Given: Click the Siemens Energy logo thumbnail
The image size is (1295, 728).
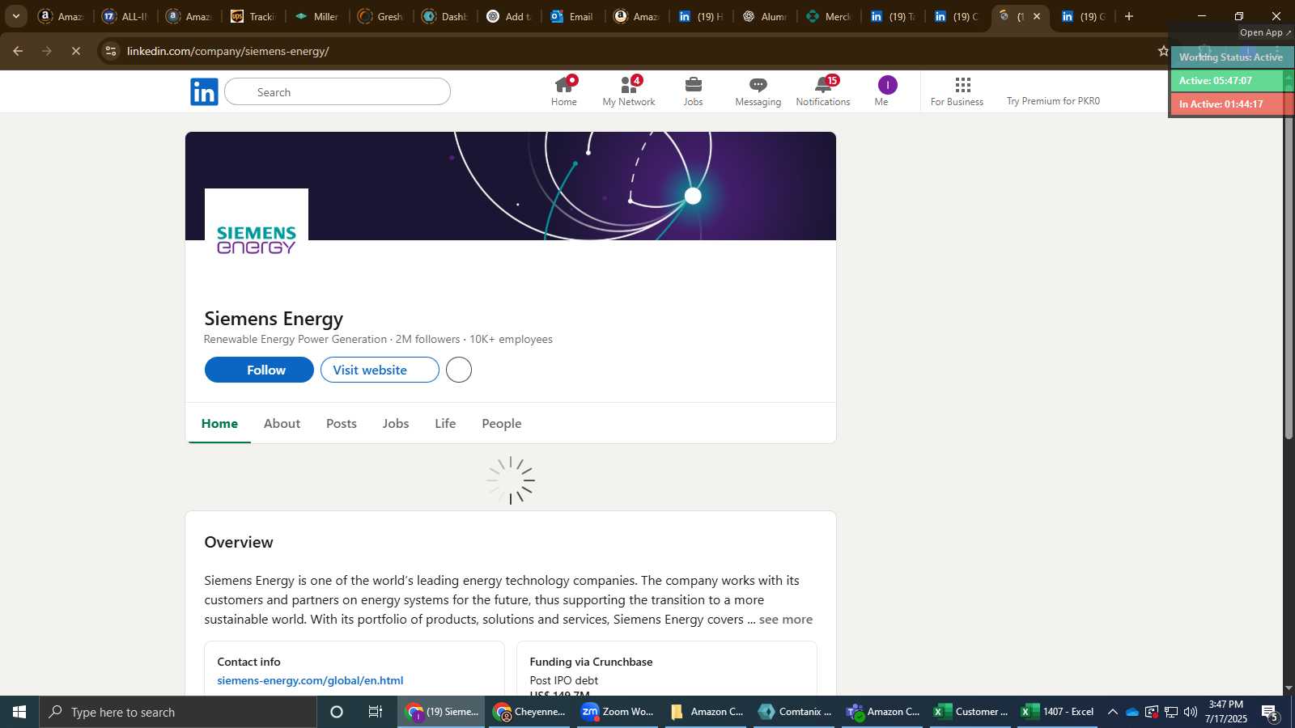Looking at the screenshot, I should 257,240.
